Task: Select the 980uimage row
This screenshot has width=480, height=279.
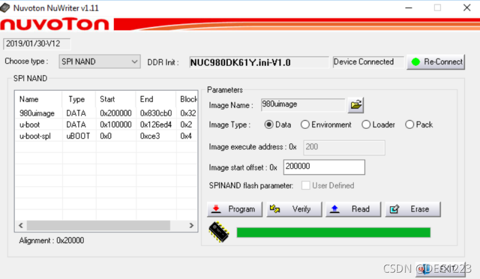Action: click(x=106, y=113)
